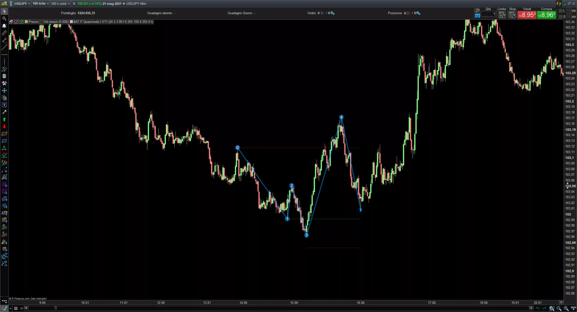
Task: Select the diagonal line drawing tool
Action: (x=4, y=47)
